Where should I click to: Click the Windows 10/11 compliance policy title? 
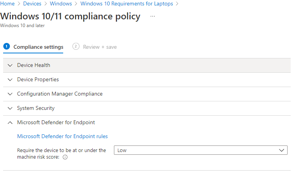(x=70, y=16)
